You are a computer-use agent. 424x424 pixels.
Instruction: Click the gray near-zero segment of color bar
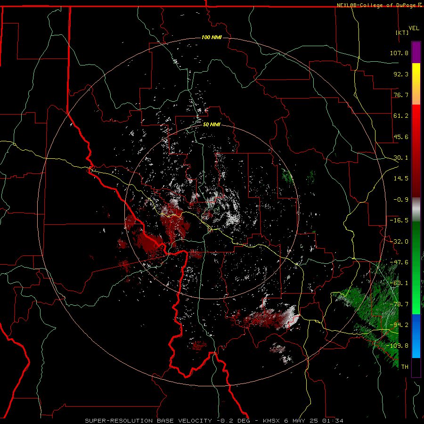click(416, 210)
